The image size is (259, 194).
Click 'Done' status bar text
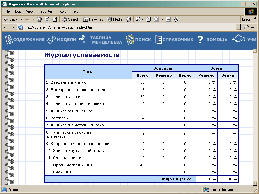13,190
